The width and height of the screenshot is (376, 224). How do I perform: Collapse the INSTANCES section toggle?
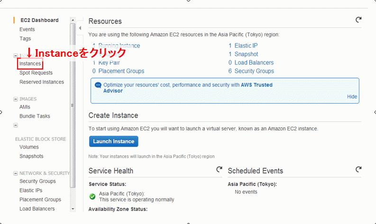[x=16, y=56]
